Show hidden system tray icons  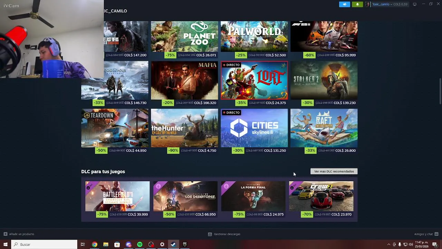tap(389, 245)
